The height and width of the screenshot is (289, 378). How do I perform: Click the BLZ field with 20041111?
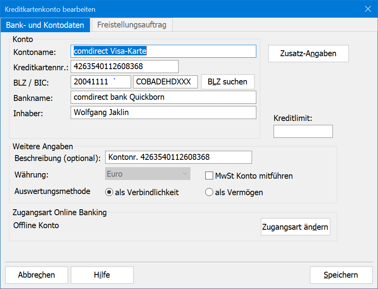click(x=101, y=82)
